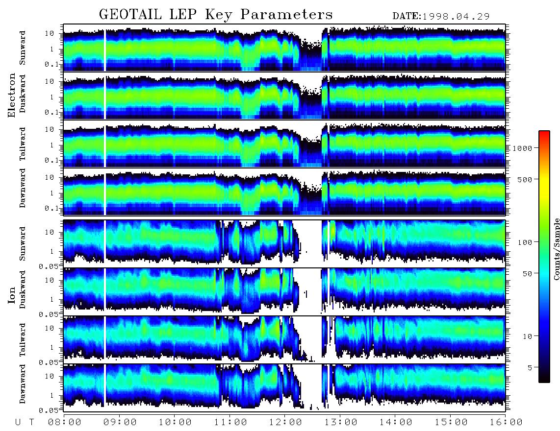Select the Electron Tailward panel label

coord(23,144)
